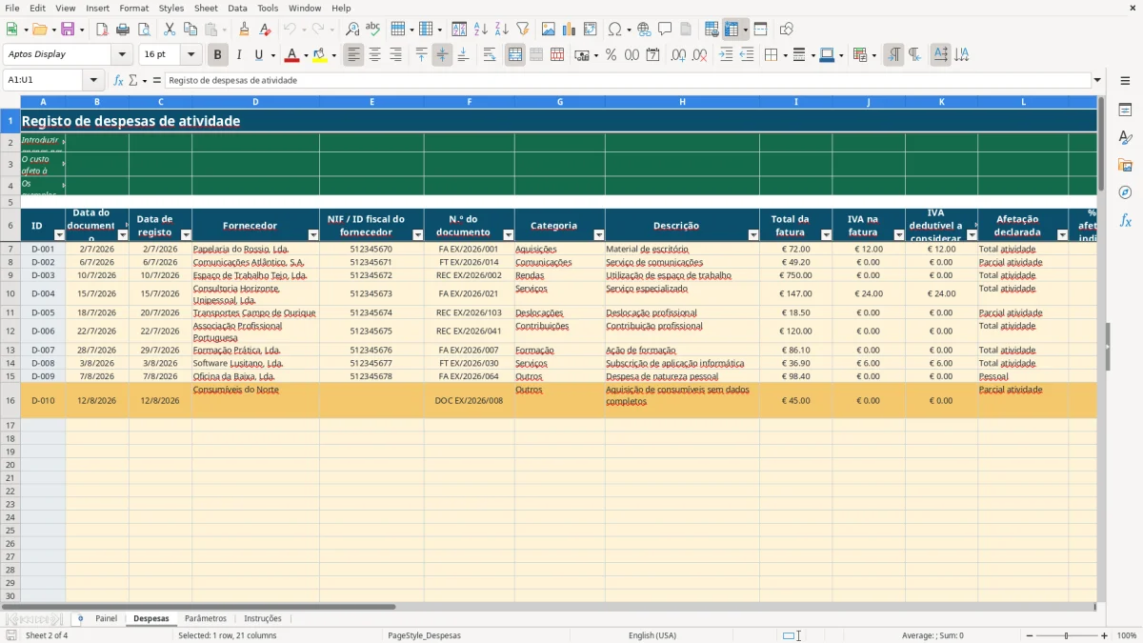Open sidebar Gallery panel icon

click(x=1125, y=166)
